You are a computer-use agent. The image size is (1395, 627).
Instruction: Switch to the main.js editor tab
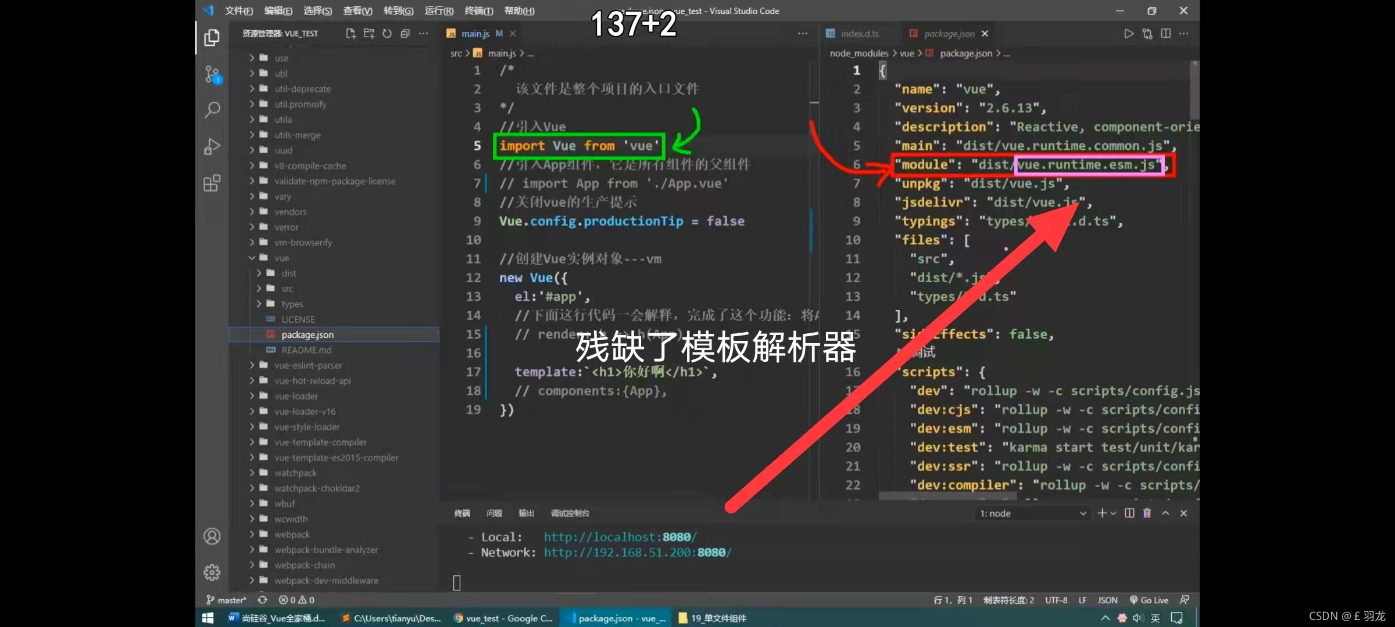click(x=475, y=34)
